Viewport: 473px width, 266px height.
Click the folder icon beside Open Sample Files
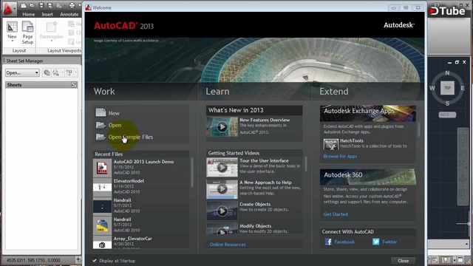tap(101, 137)
